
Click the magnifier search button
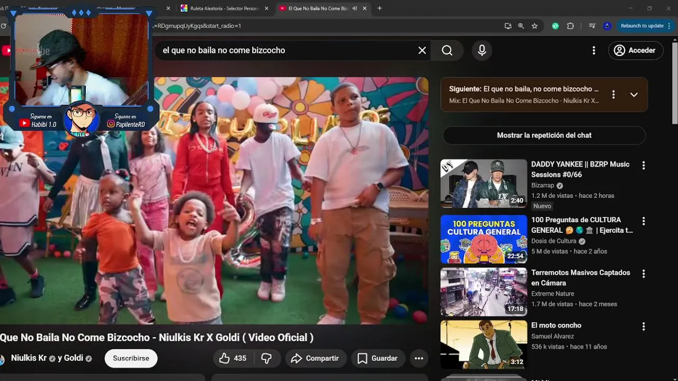click(x=447, y=50)
